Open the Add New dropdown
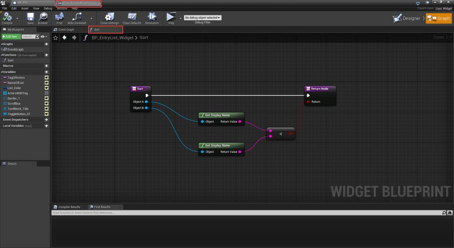The width and height of the screenshot is (454, 248). (11, 36)
